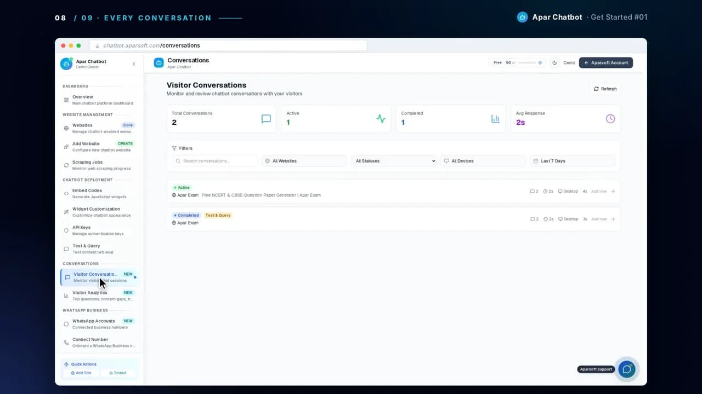Click the Active pulse icon
The width and height of the screenshot is (702, 394).
tap(381, 119)
